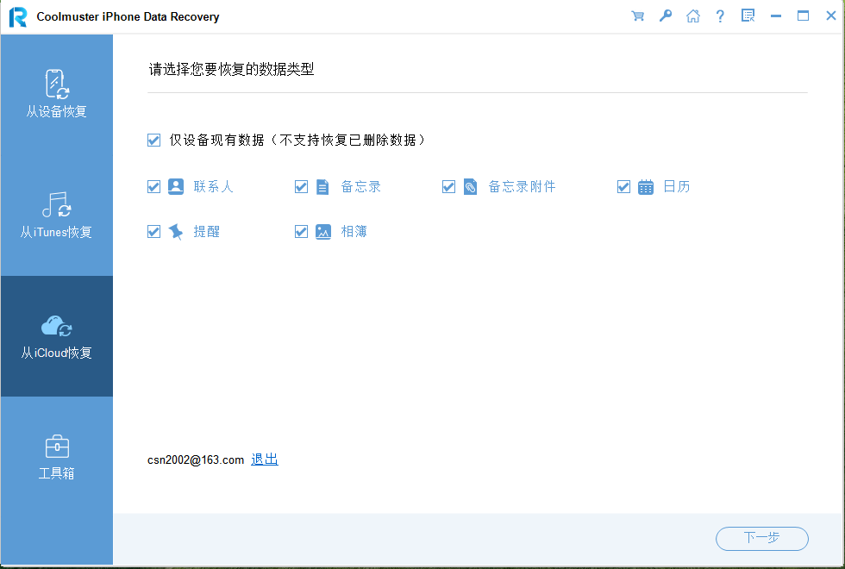Click the 下一步 next button
845x569 pixels.
pyautogui.click(x=762, y=538)
